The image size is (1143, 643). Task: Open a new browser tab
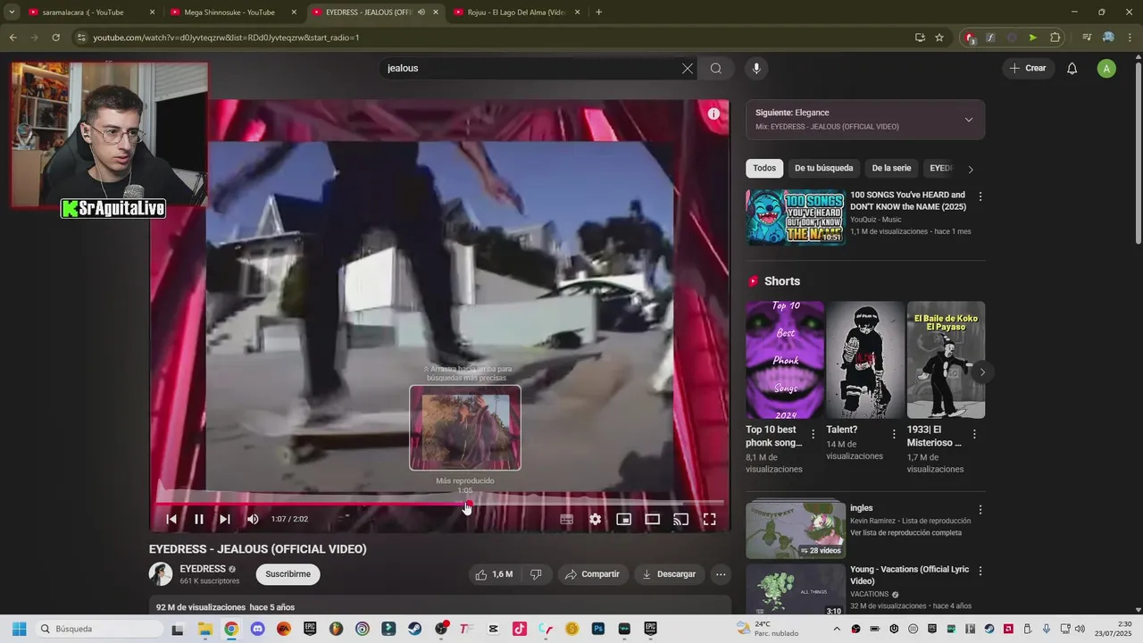point(598,13)
